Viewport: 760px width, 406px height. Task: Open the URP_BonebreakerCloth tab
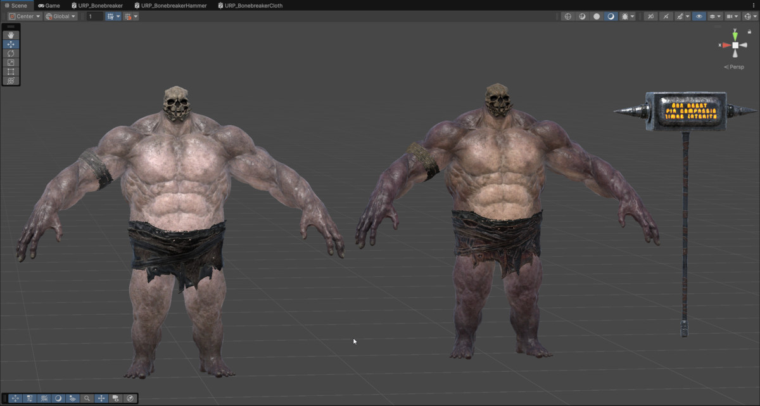tap(250, 5)
